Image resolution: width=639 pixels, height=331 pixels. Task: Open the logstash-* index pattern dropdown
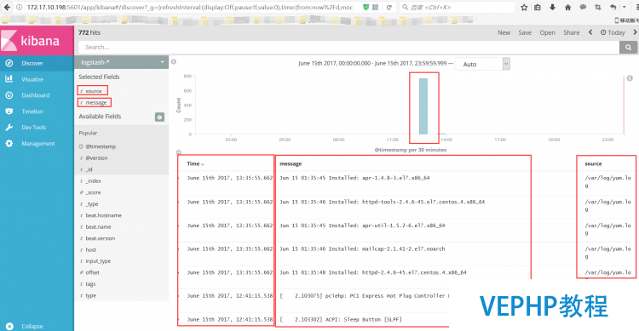coord(122,62)
